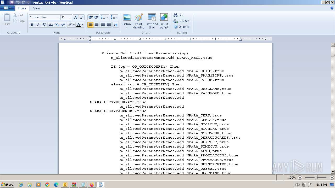Click the 100% zoom level text
Viewport: 335px width, 188px height.
[x=292, y=178]
